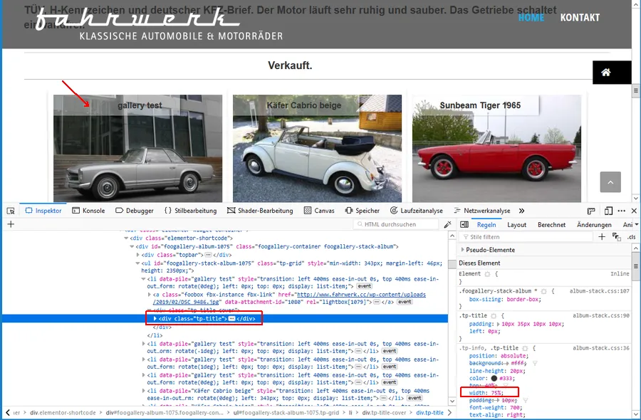The width and height of the screenshot is (641, 420).
Task: Toggle pseudo-class panel icon in rules toolbar
Action: tap(617, 237)
